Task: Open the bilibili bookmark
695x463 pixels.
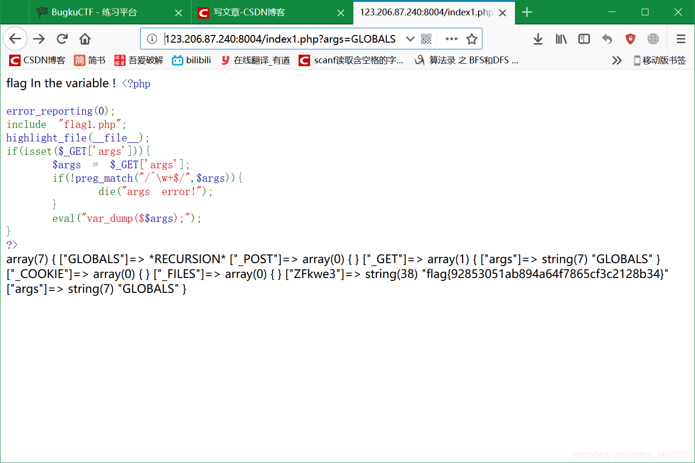Action: [x=192, y=60]
